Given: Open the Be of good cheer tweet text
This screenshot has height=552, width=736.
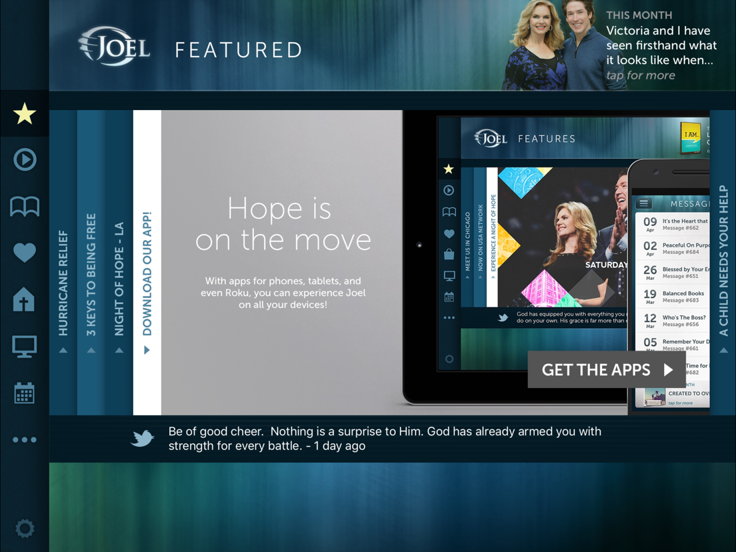Looking at the screenshot, I should pyautogui.click(x=385, y=439).
